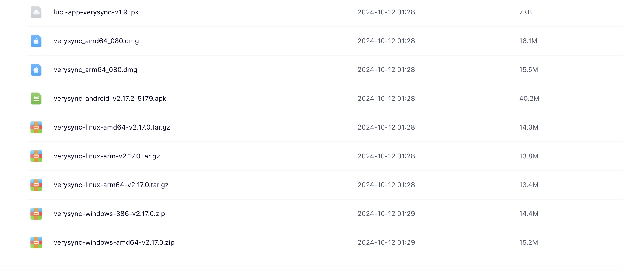Click the 40.2M size of the apk row
The width and height of the screenshot is (623, 271).
pos(529,99)
